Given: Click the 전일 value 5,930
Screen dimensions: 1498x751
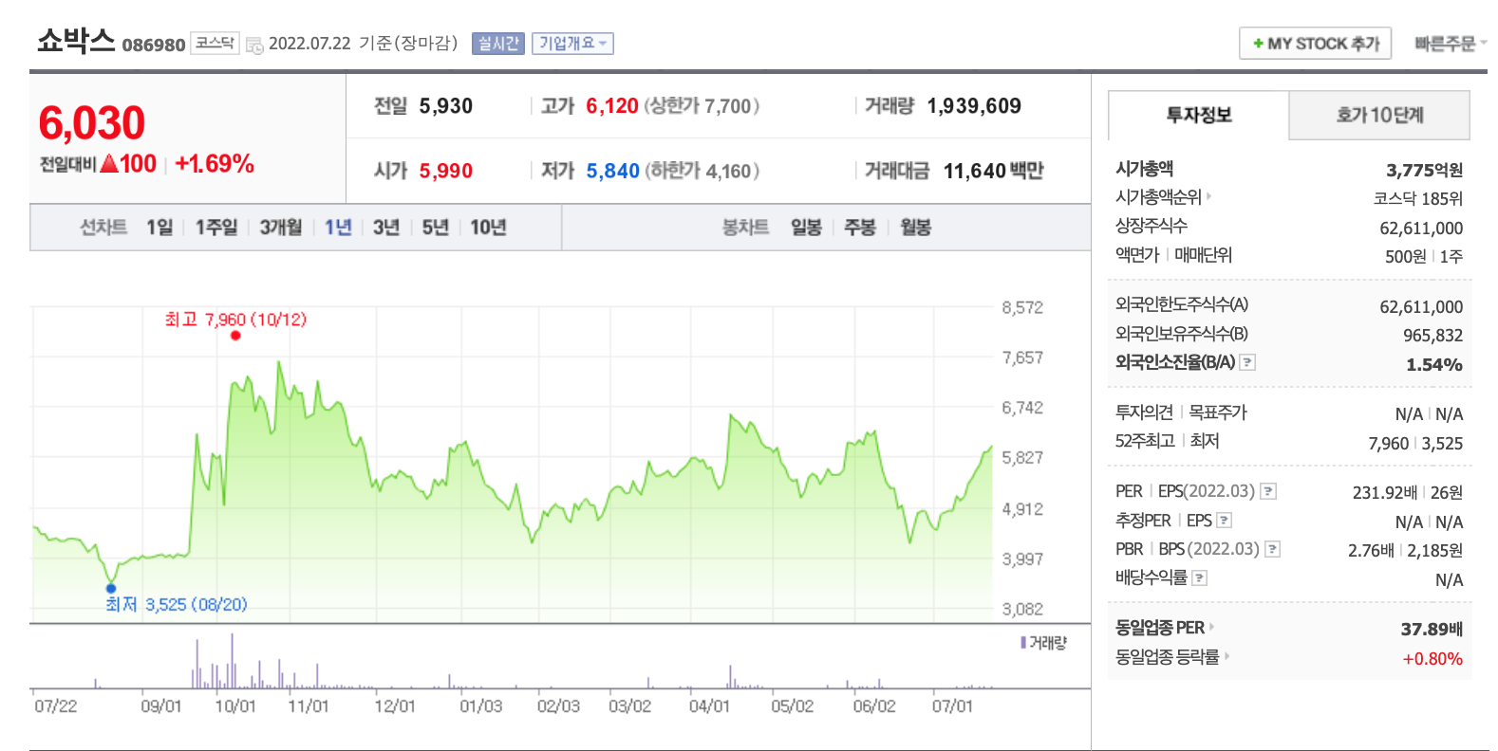Looking at the screenshot, I should (x=446, y=106).
